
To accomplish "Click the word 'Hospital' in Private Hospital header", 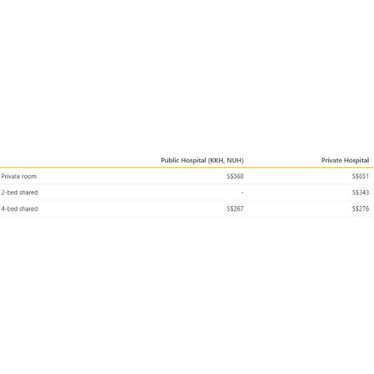I will click(x=357, y=161).
